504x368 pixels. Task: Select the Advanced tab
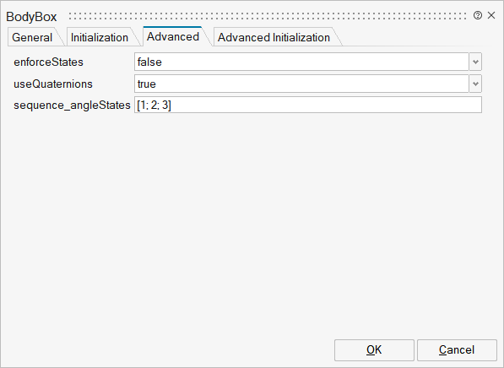pos(173,36)
